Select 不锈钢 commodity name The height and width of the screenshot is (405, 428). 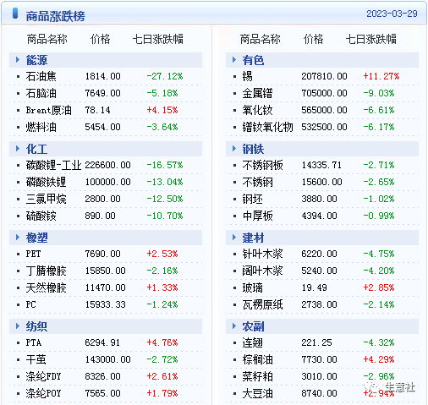tap(257, 182)
